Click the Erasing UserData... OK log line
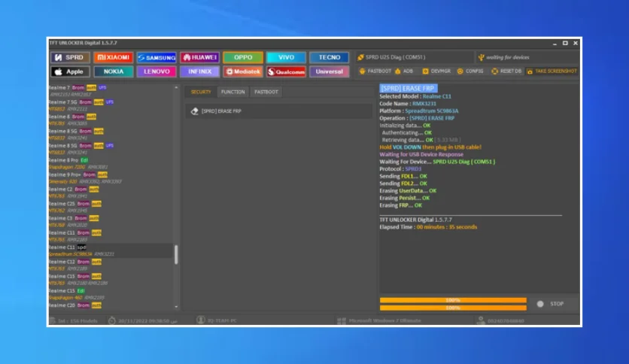 click(408, 191)
